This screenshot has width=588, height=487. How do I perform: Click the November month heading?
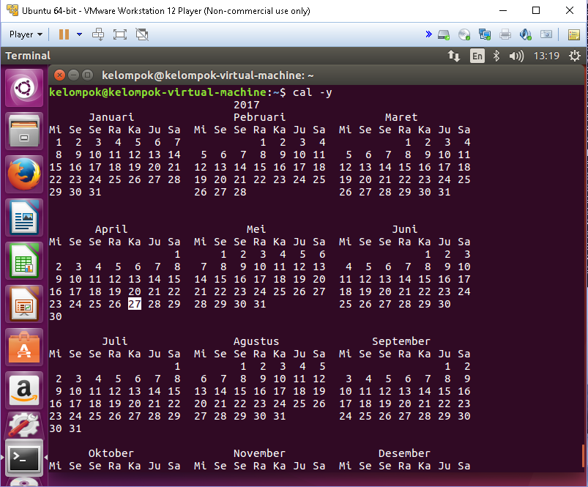(259, 453)
